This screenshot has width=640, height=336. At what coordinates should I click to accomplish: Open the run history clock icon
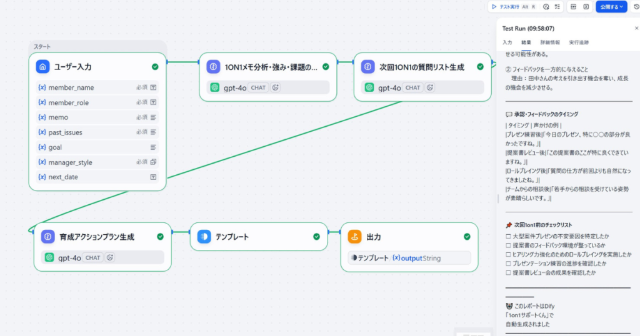click(546, 6)
